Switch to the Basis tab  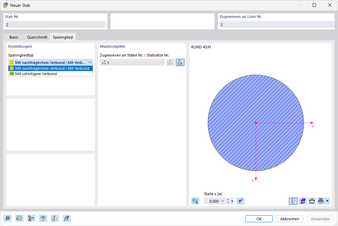click(x=14, y=37)
